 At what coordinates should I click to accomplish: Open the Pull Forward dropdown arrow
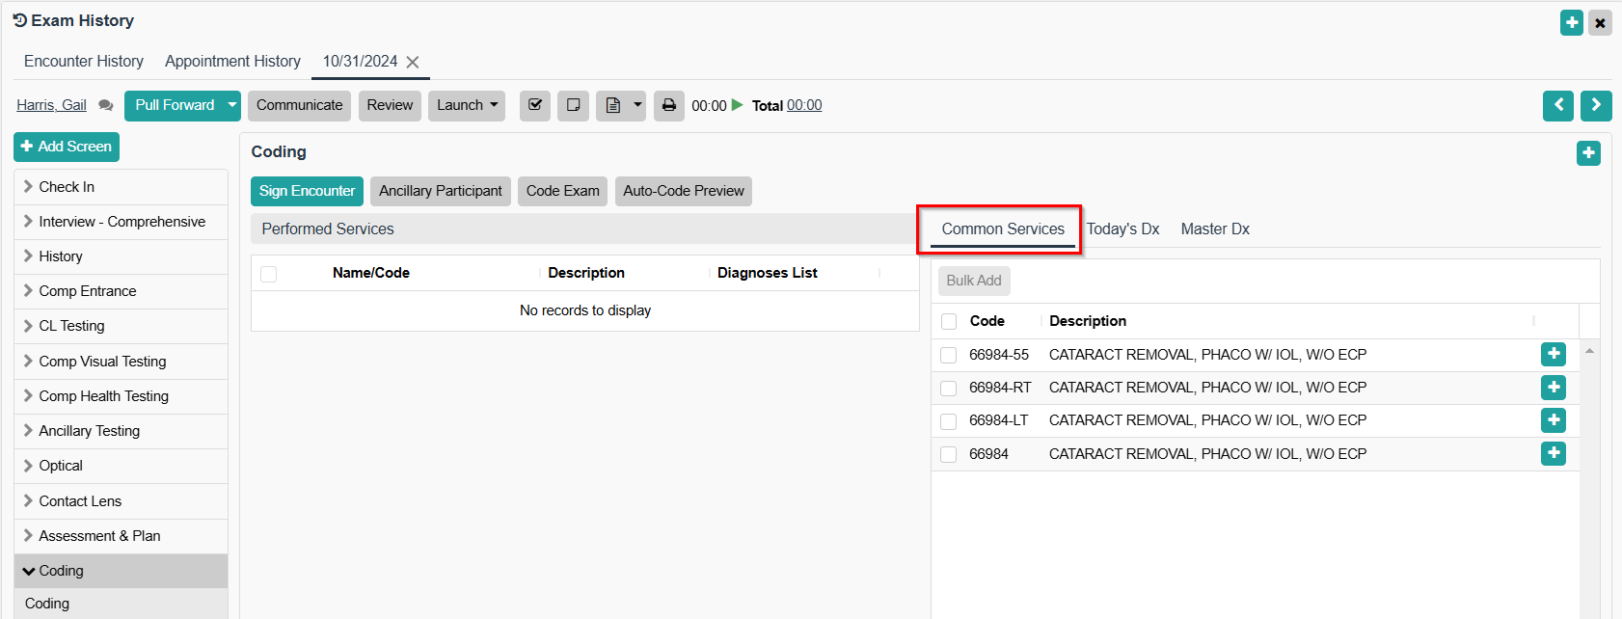(x=232, y=105)
